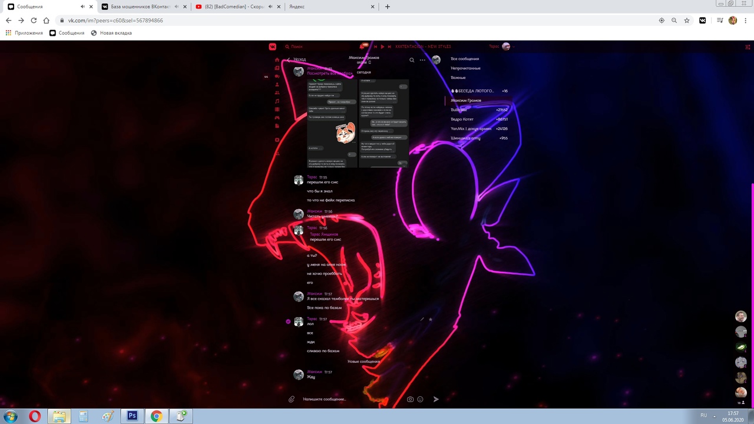Toggle the selection checkmark on Taras's message
Image resolution: width=754 pixels, height=424 pixels.
pyautogui.click(x=288, y=322)
